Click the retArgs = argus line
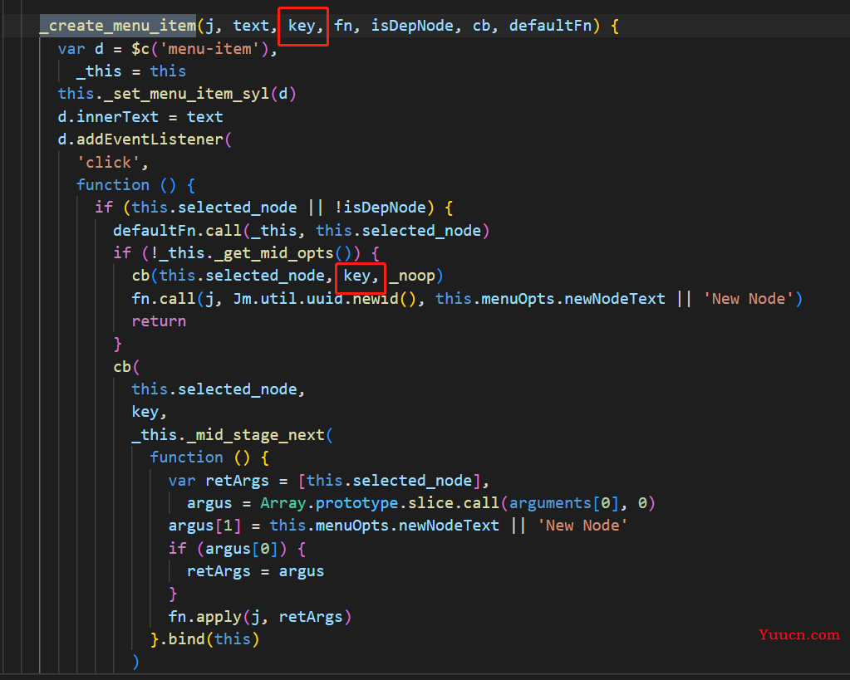850x680 pixels. [255, 571]
